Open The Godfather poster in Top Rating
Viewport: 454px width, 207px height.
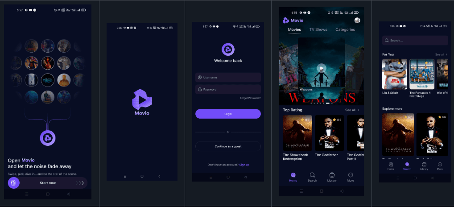pos(330,133)
